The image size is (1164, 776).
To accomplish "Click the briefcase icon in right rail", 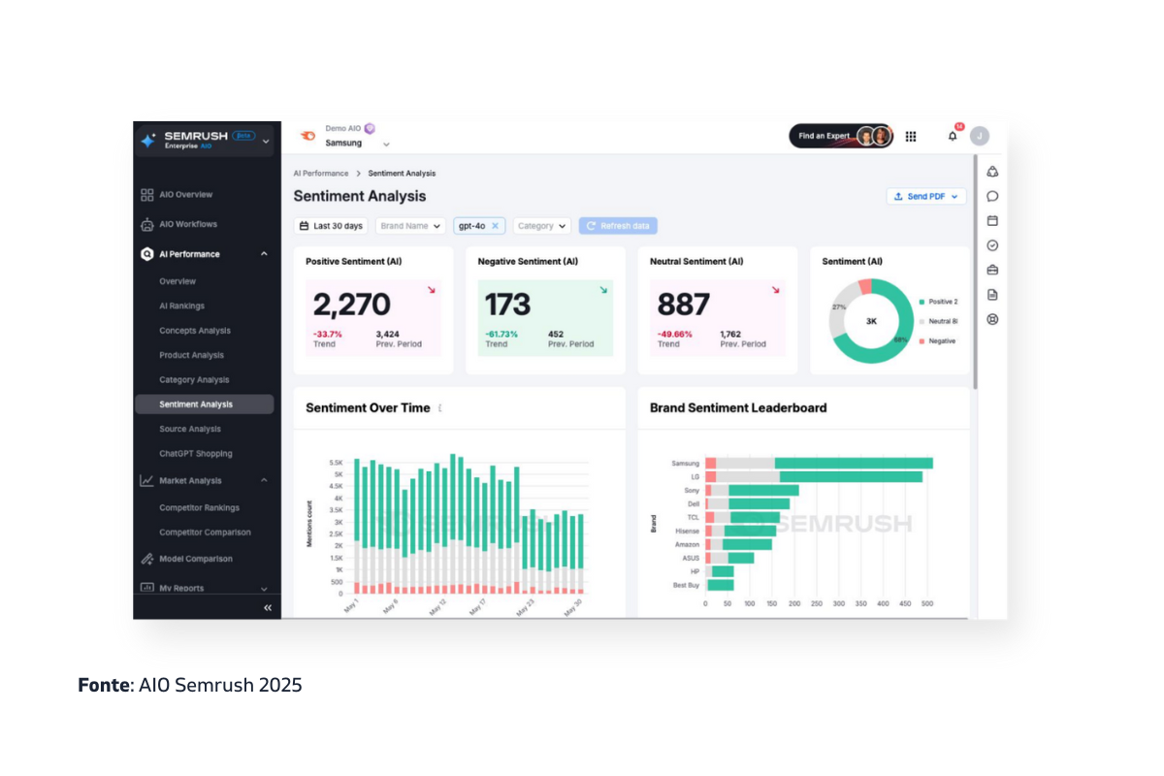I will click(992, 270).
